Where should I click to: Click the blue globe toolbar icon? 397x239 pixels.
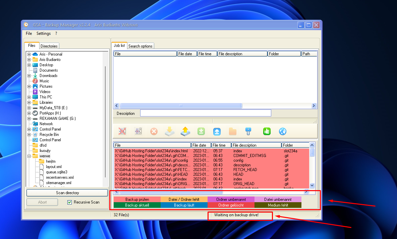click(x=283, y=131)
